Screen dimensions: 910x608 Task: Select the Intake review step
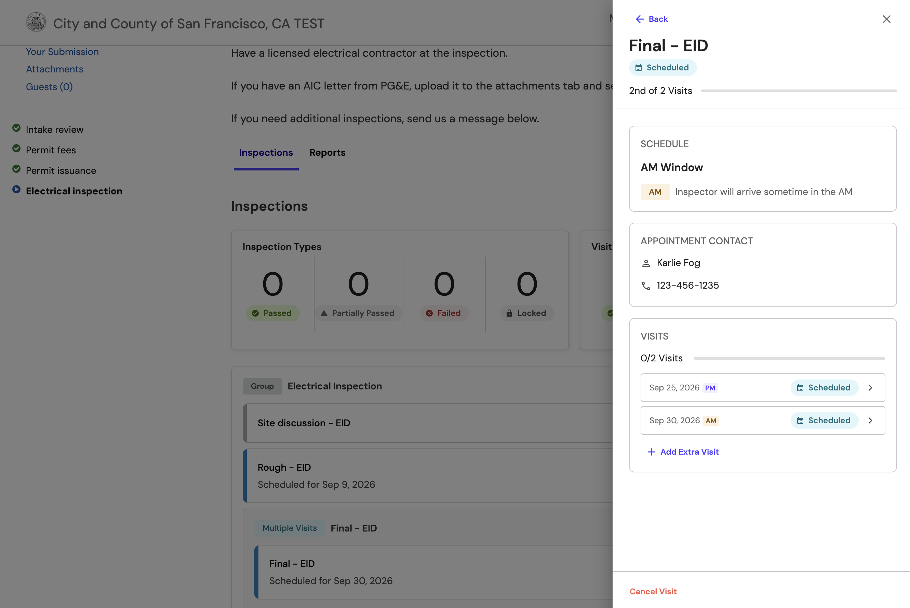pyautogui.click(x=54, y=129)
